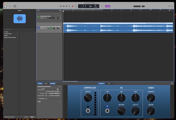Open the Quick Help button

click(10, 6)
